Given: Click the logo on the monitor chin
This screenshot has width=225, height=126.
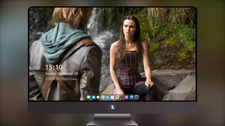Looking at the screenshot, I should [112, 107].
